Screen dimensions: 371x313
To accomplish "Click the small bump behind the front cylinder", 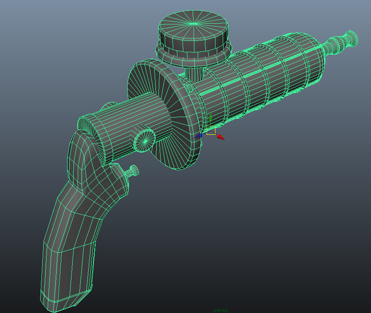I will click(110, 106).
